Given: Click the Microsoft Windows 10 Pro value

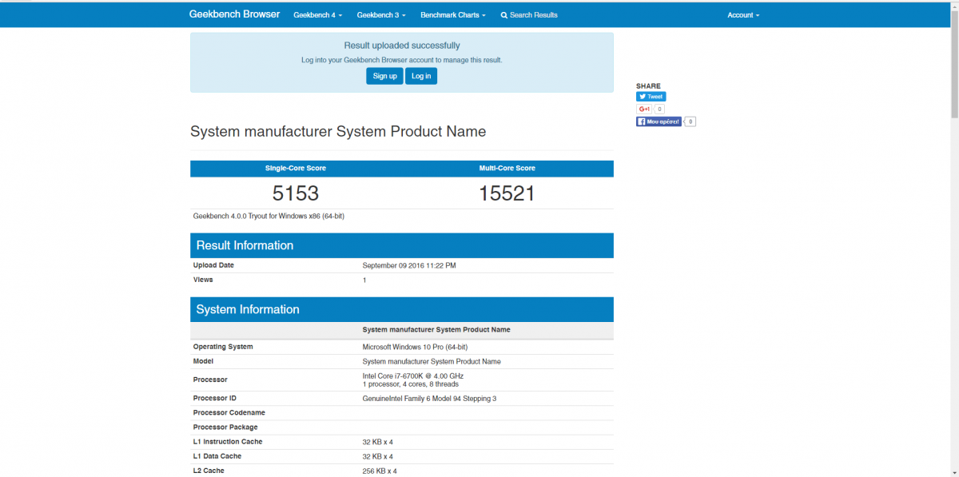Looking at the screenshot, I should coord(415,347).
